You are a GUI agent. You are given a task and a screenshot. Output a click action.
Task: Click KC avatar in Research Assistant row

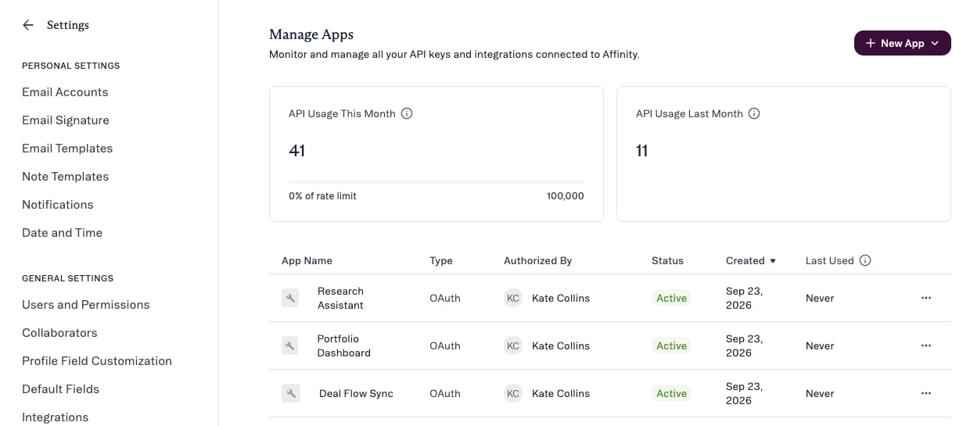(513, 298)
